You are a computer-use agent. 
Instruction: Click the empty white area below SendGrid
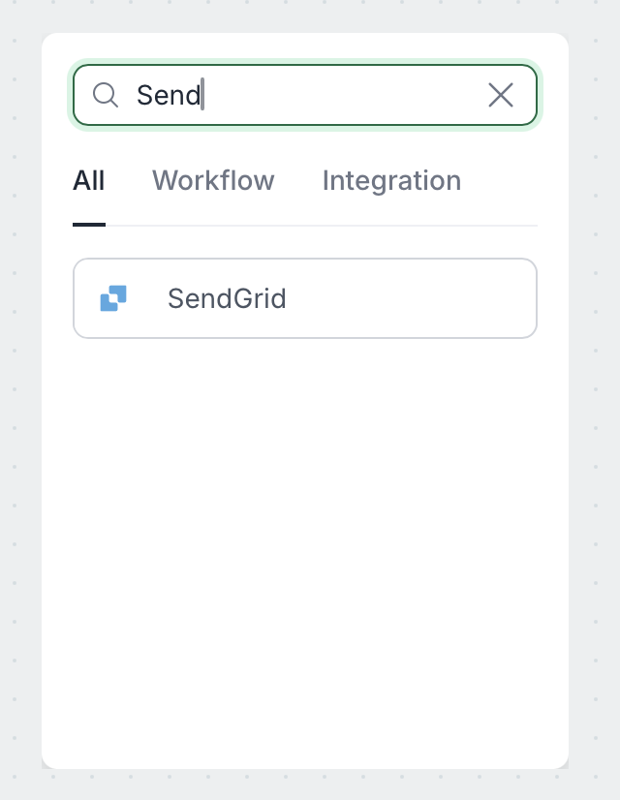pyautogui.click(x=304, y=542)
